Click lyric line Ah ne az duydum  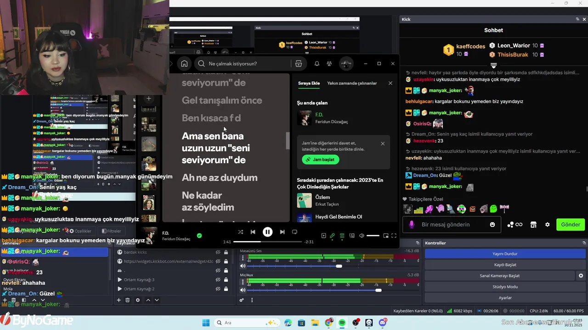point(220,178)
